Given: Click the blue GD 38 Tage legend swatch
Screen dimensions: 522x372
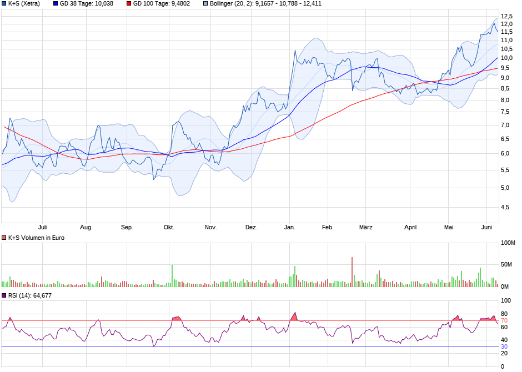Looking at the screenshot, I should (x=56, y=4).
